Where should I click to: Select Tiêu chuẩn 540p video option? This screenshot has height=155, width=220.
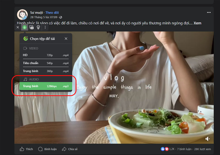pyautogui.click(x=46, y=63)
